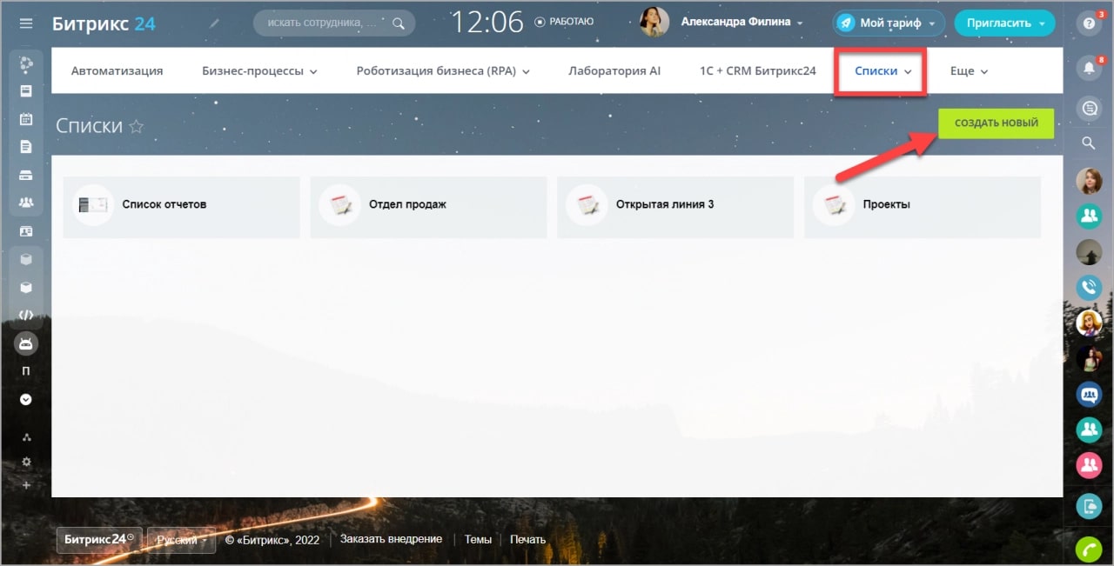Expand the Еще menu
Screen dimensions: 1114x566
click(969, 71)
